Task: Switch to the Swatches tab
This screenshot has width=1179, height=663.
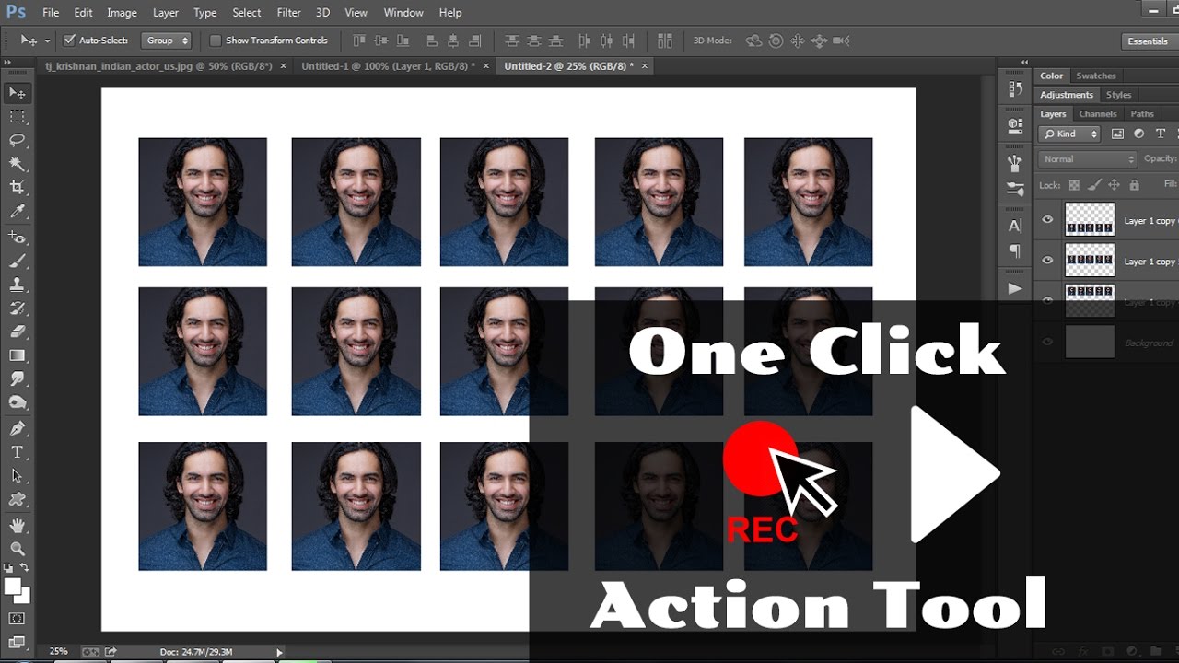Action: (x=1096, y=76)
